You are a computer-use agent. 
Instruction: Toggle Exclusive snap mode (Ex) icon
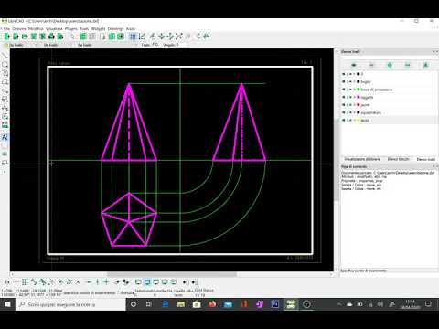tap(7, 282)
